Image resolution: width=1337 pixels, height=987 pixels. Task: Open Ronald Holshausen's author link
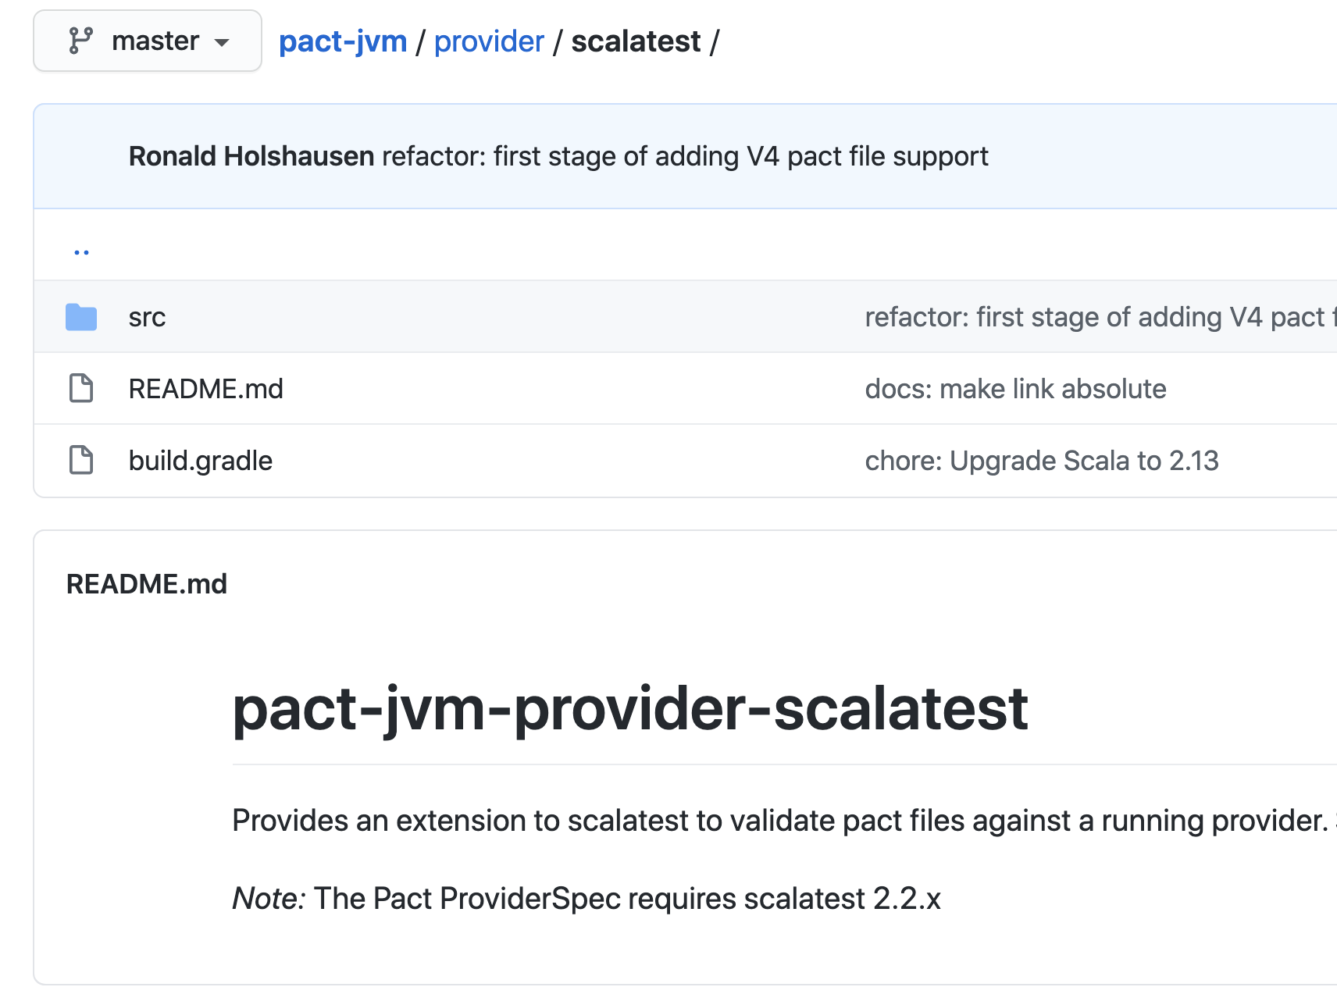[251, 156]
